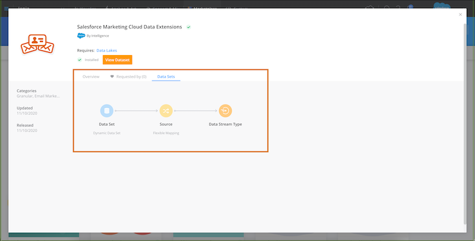Select the Data Sets tab
475x241 pixels.
166,77
